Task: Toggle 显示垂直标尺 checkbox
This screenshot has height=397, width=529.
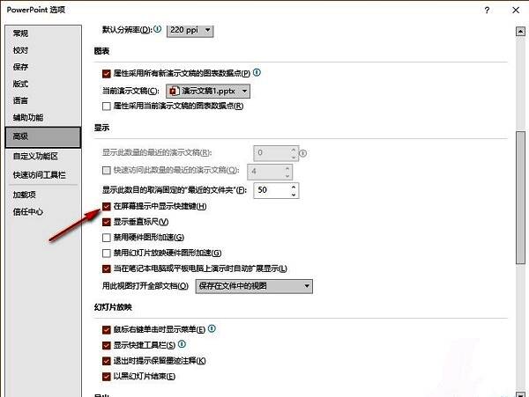Action: tap(107, 222)
